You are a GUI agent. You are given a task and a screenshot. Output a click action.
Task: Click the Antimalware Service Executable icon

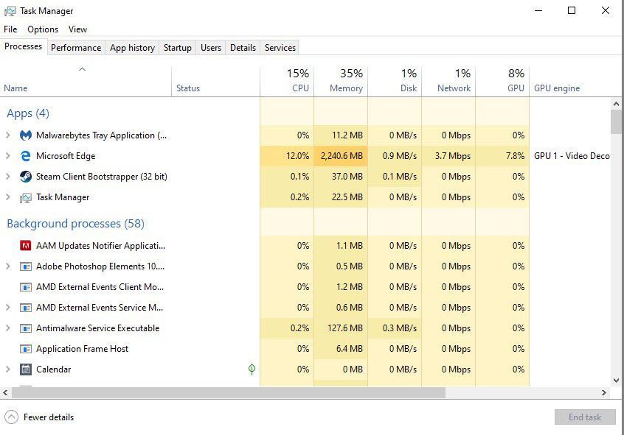[26, 328]
